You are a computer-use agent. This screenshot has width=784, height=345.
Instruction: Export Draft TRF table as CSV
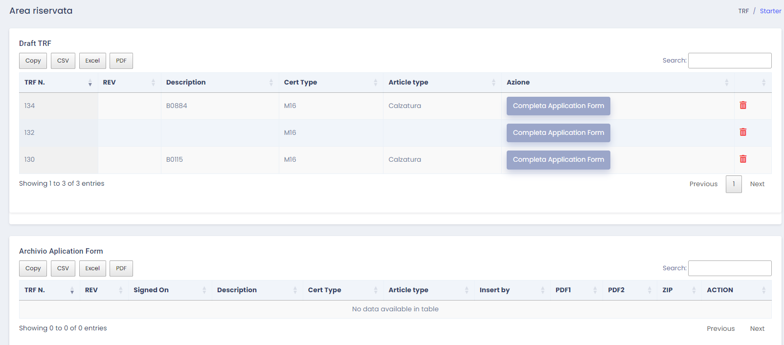pos(63,61)
